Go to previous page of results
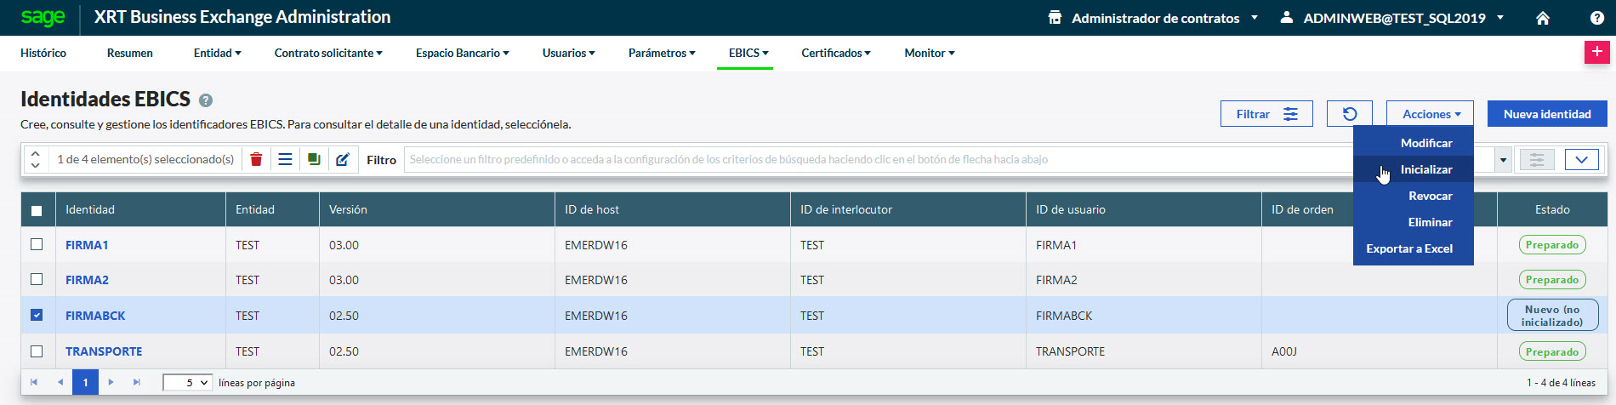1616x405 pixels. 60,383
